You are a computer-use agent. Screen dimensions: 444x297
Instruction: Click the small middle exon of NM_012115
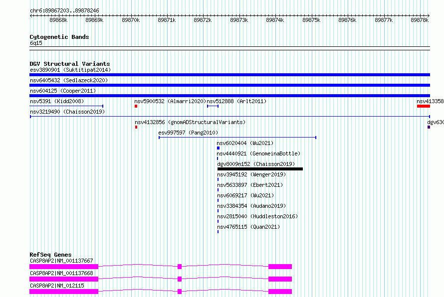coord(180,292)
